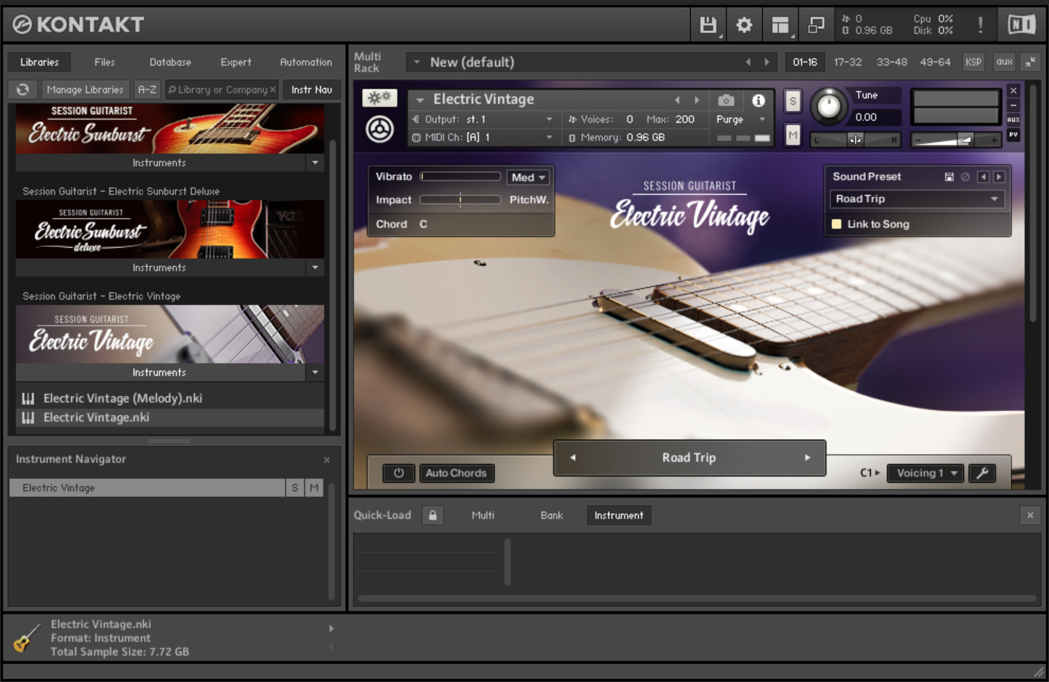The image size is (1049, 682).
Task: Click the Electric Vintage instrument logo icon
Action: point(380,129)
